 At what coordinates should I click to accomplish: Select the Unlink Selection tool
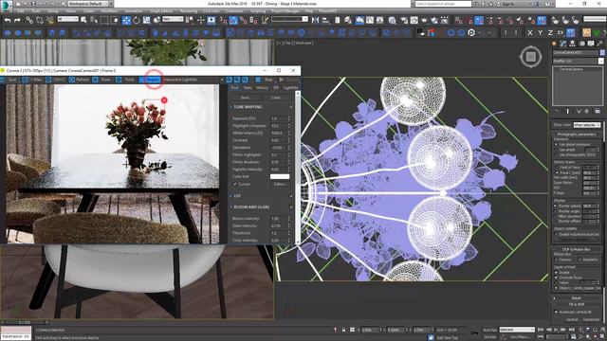click(40, 20)
